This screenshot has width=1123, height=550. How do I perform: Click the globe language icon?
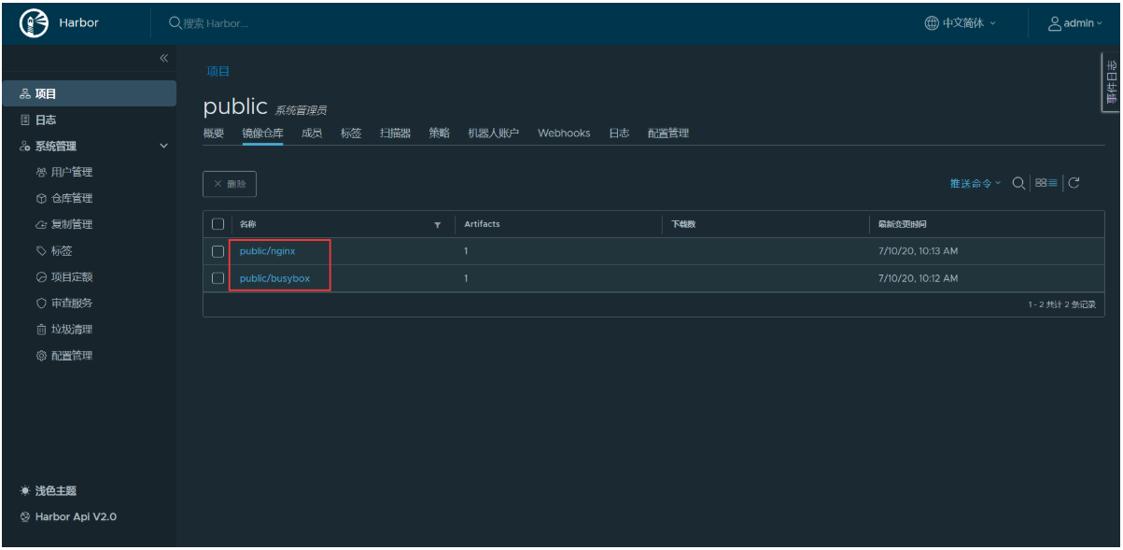(932, 23)
